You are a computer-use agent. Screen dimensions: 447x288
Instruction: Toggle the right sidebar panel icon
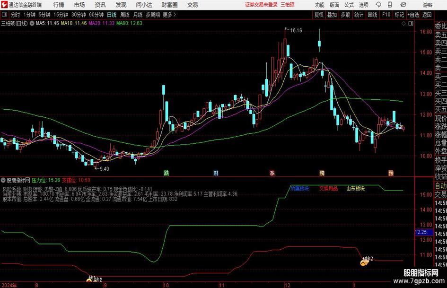(x=411, y=24)
